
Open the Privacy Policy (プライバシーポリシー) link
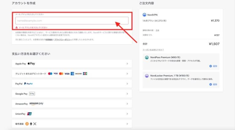[x=64, y=40]
